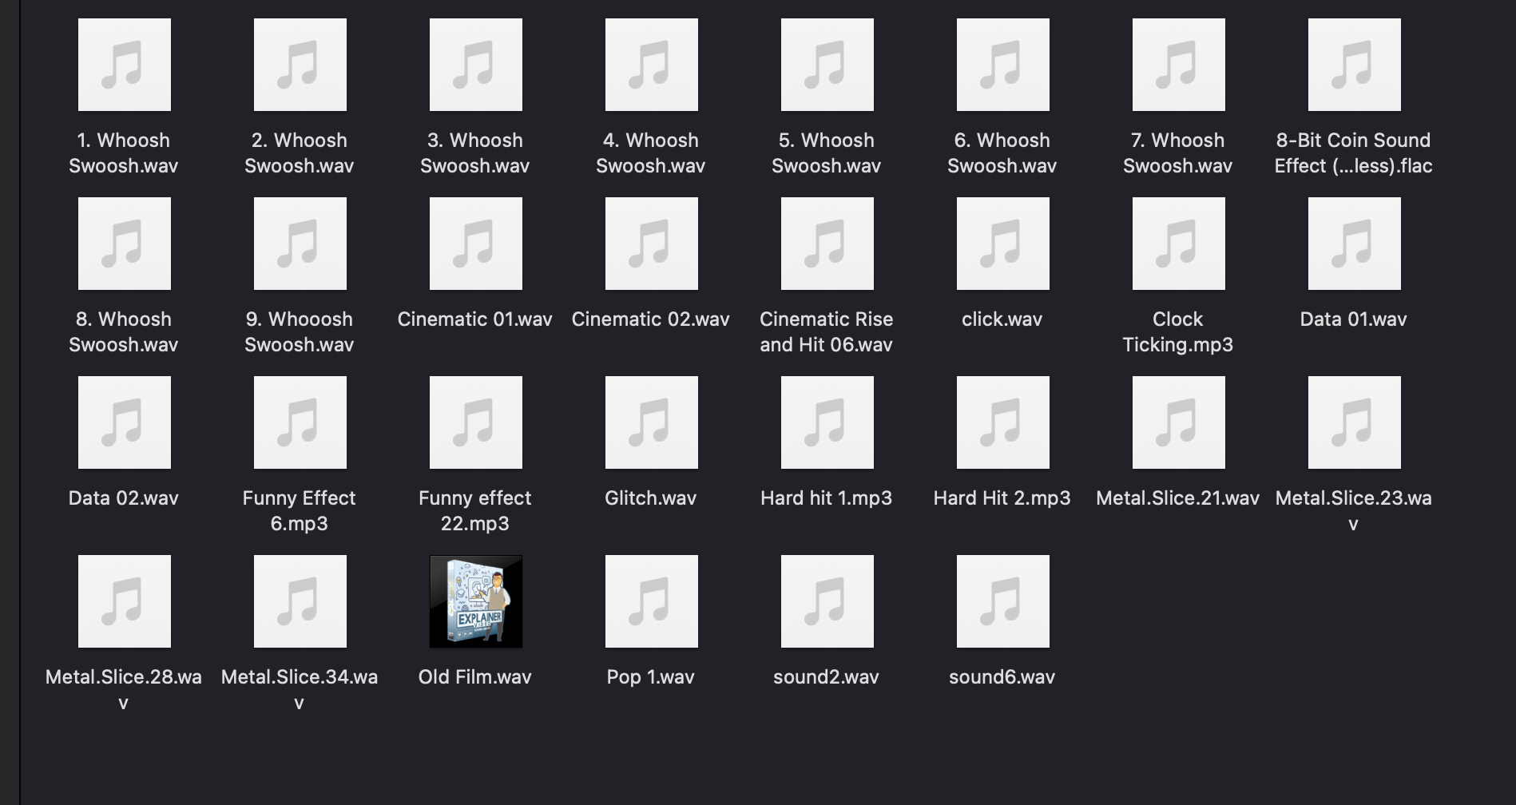This screenshot has width=1516, height=805.
Task: Select the Funny Effect 6.mp3 file
Action: [x=300, y=422]
